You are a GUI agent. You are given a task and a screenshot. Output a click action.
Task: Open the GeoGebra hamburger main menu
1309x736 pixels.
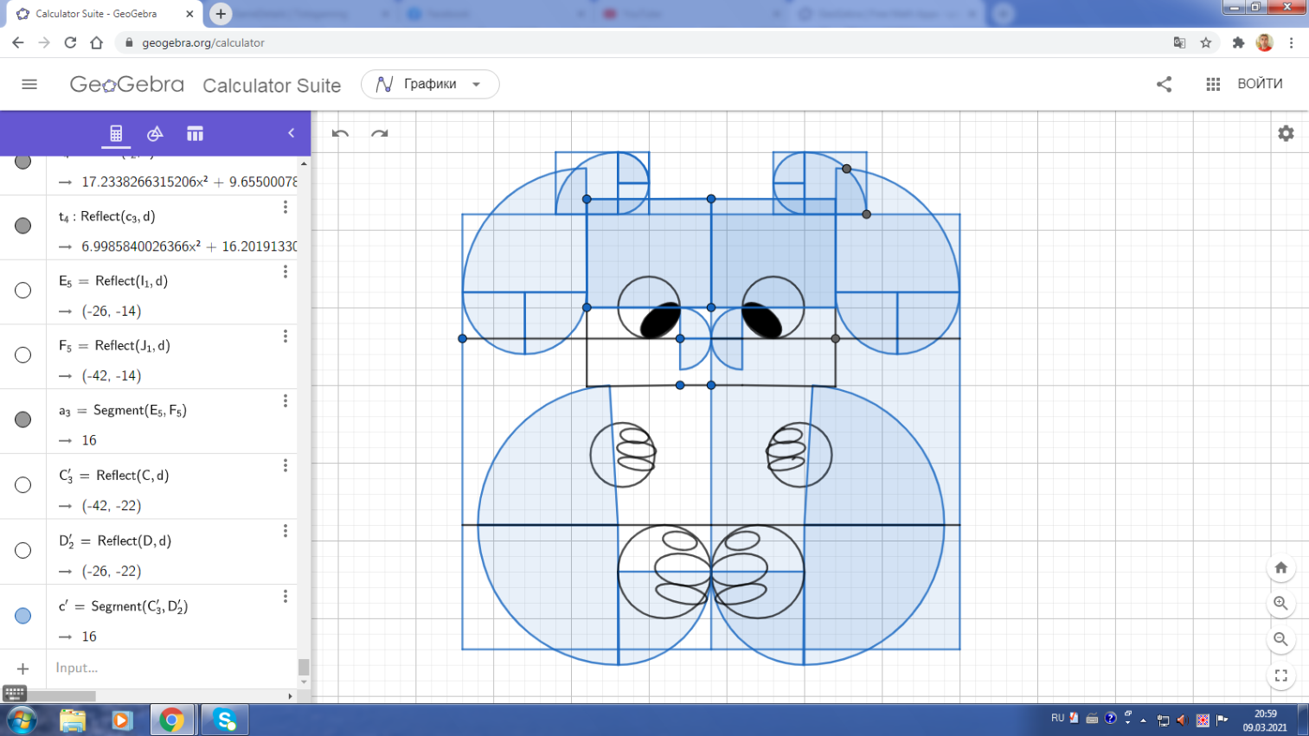coord(29,84)
